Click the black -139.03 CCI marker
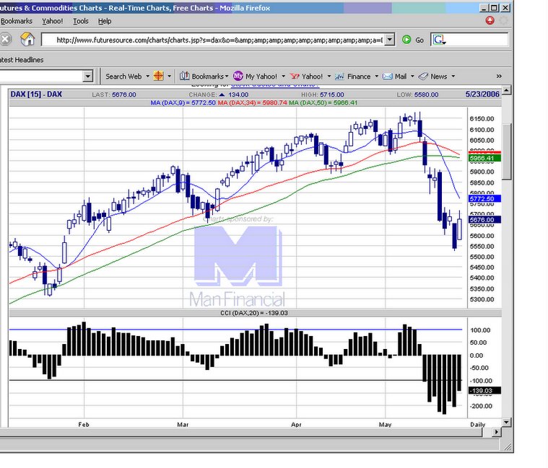The height and width of the screenshot is (468, 548). coord(484,391)
